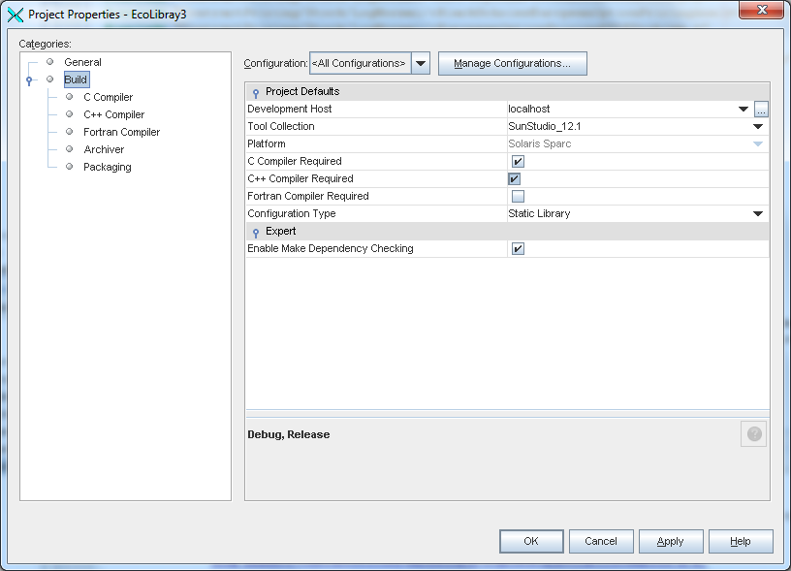This screenshot has height=571, width=791.
Task: Open the Configuration combo box
Action: [421, 64]
